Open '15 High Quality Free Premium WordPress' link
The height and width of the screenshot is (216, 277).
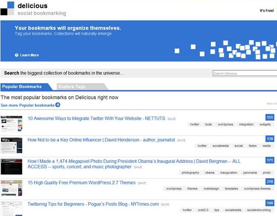point(81,183)
